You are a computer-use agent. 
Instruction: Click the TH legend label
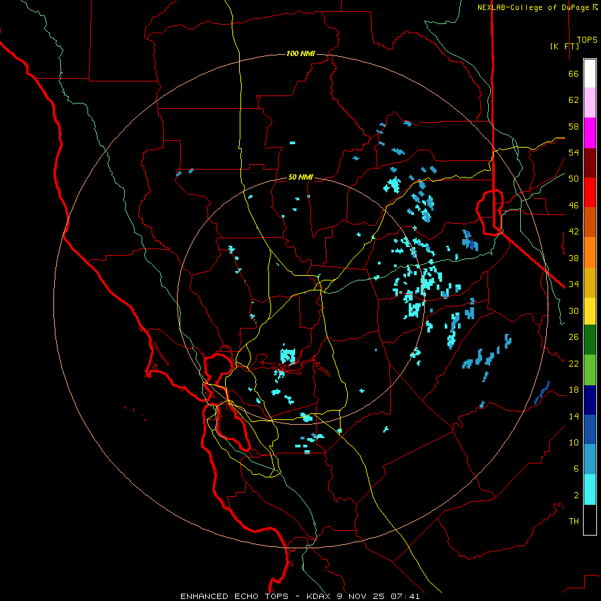pyautogui.click(x=574, y=522)
